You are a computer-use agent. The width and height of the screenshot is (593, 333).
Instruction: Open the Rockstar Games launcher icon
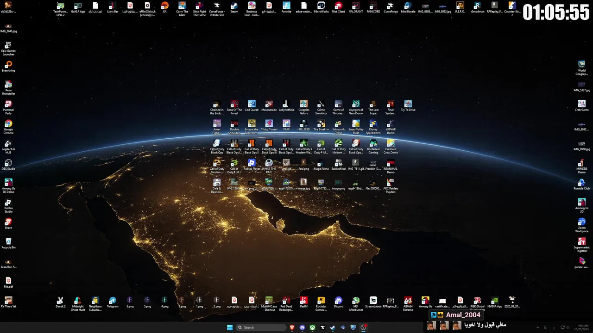coord(321,304)
